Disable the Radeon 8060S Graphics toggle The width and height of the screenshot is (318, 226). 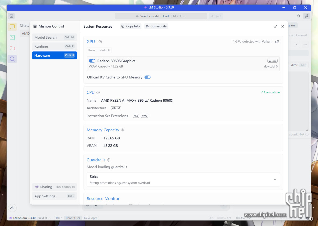[92, 61]
